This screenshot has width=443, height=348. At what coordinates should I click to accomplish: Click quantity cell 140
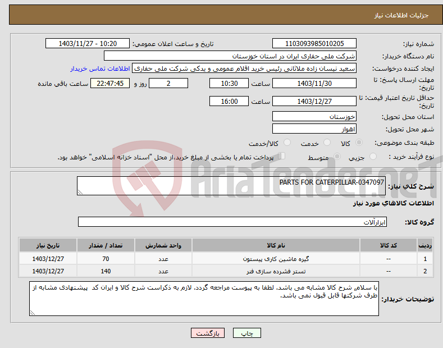(106, 271)
